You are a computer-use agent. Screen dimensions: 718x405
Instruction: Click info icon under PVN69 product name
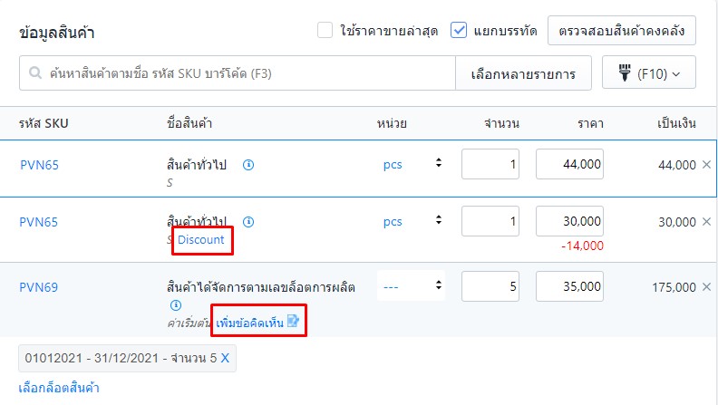[x=175, y=305]
